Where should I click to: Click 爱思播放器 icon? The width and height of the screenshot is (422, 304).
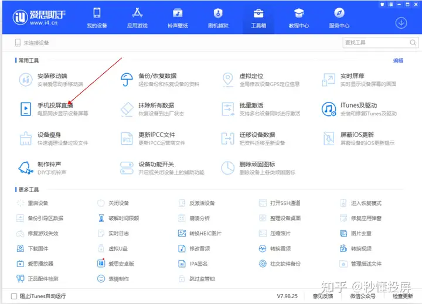[x=20, y=264]
